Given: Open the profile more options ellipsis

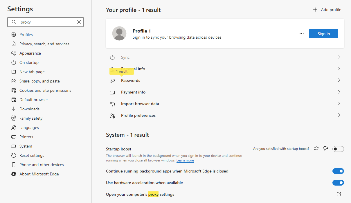Looking at the screenshot, I should (302, 33).
